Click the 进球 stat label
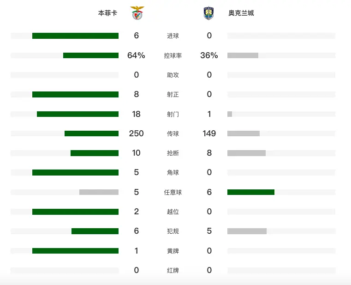This screenshot has height=285, width=351. pos(173,36)
